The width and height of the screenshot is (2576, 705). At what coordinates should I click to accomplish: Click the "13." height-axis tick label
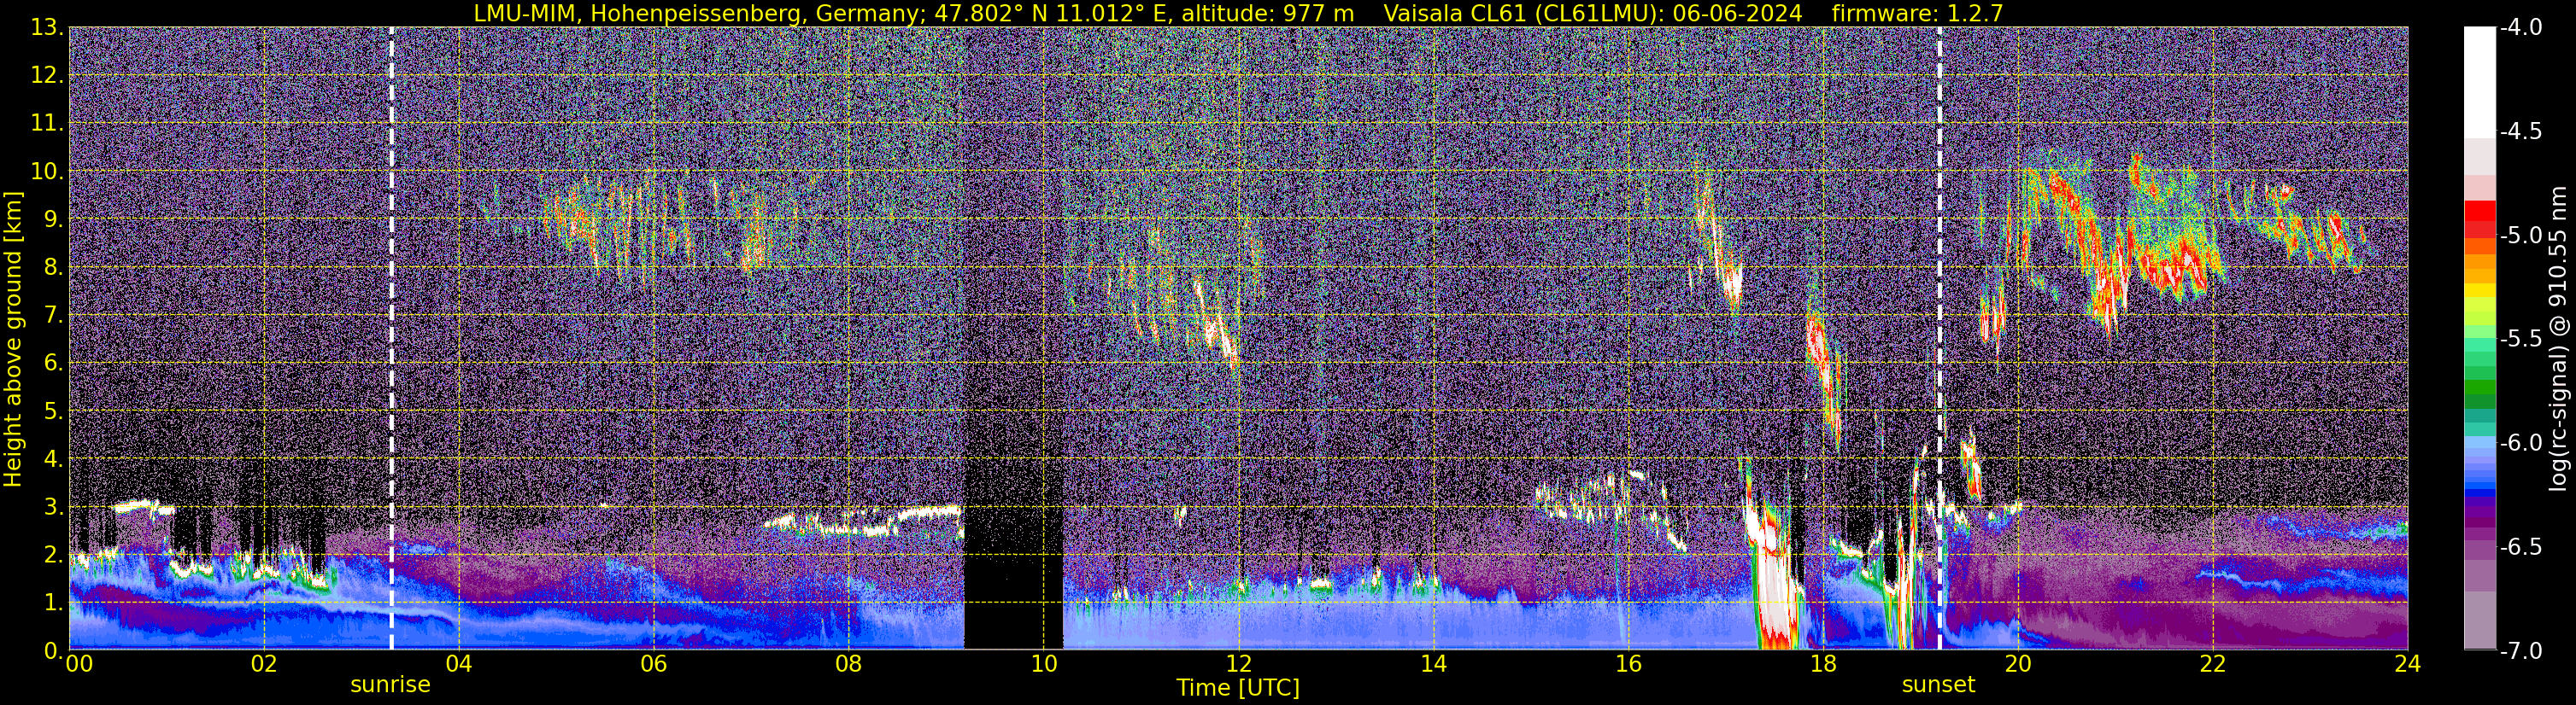pyautogui.click(x=47, y=28)
